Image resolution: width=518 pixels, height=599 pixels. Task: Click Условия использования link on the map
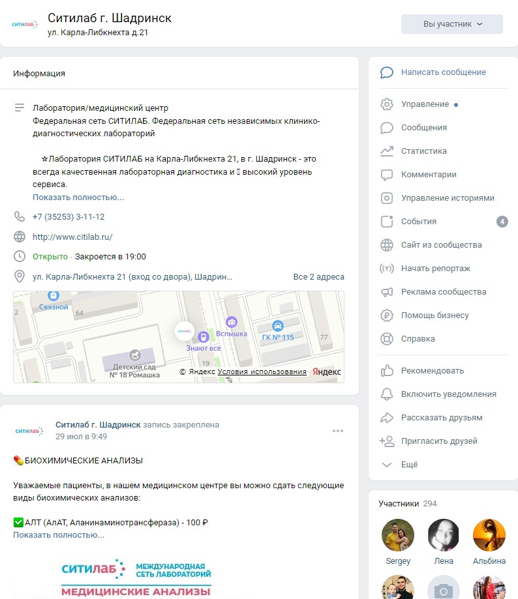pyautogui.click(x=262, y=372)
